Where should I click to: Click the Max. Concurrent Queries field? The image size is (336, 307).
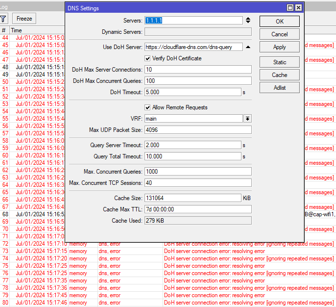198,172
